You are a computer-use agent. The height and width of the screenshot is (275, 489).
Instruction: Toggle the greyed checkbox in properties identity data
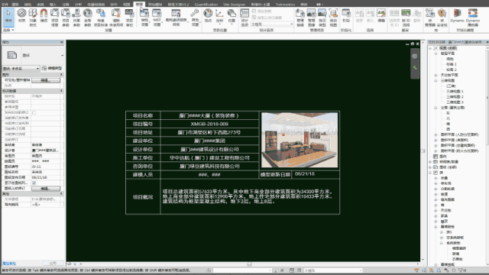(x=34, y=112)
